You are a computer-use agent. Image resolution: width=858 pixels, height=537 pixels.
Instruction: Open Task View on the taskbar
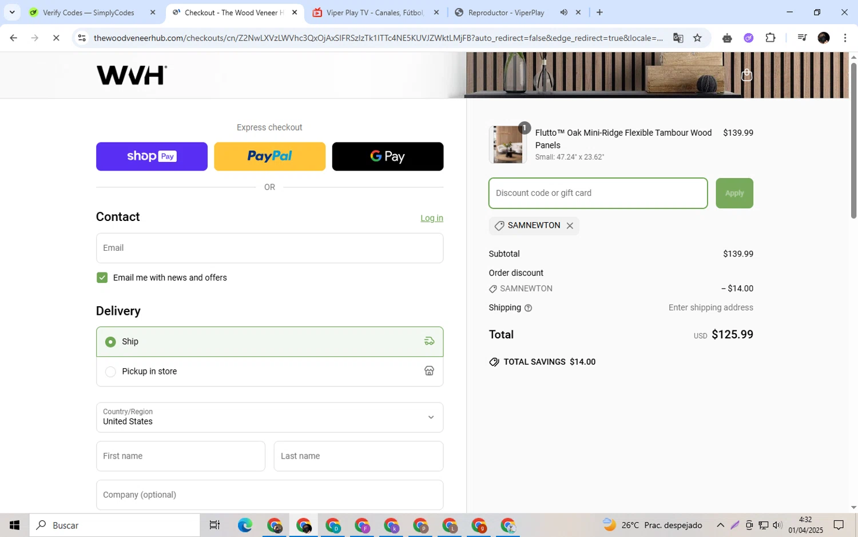[x=214, y=525]
